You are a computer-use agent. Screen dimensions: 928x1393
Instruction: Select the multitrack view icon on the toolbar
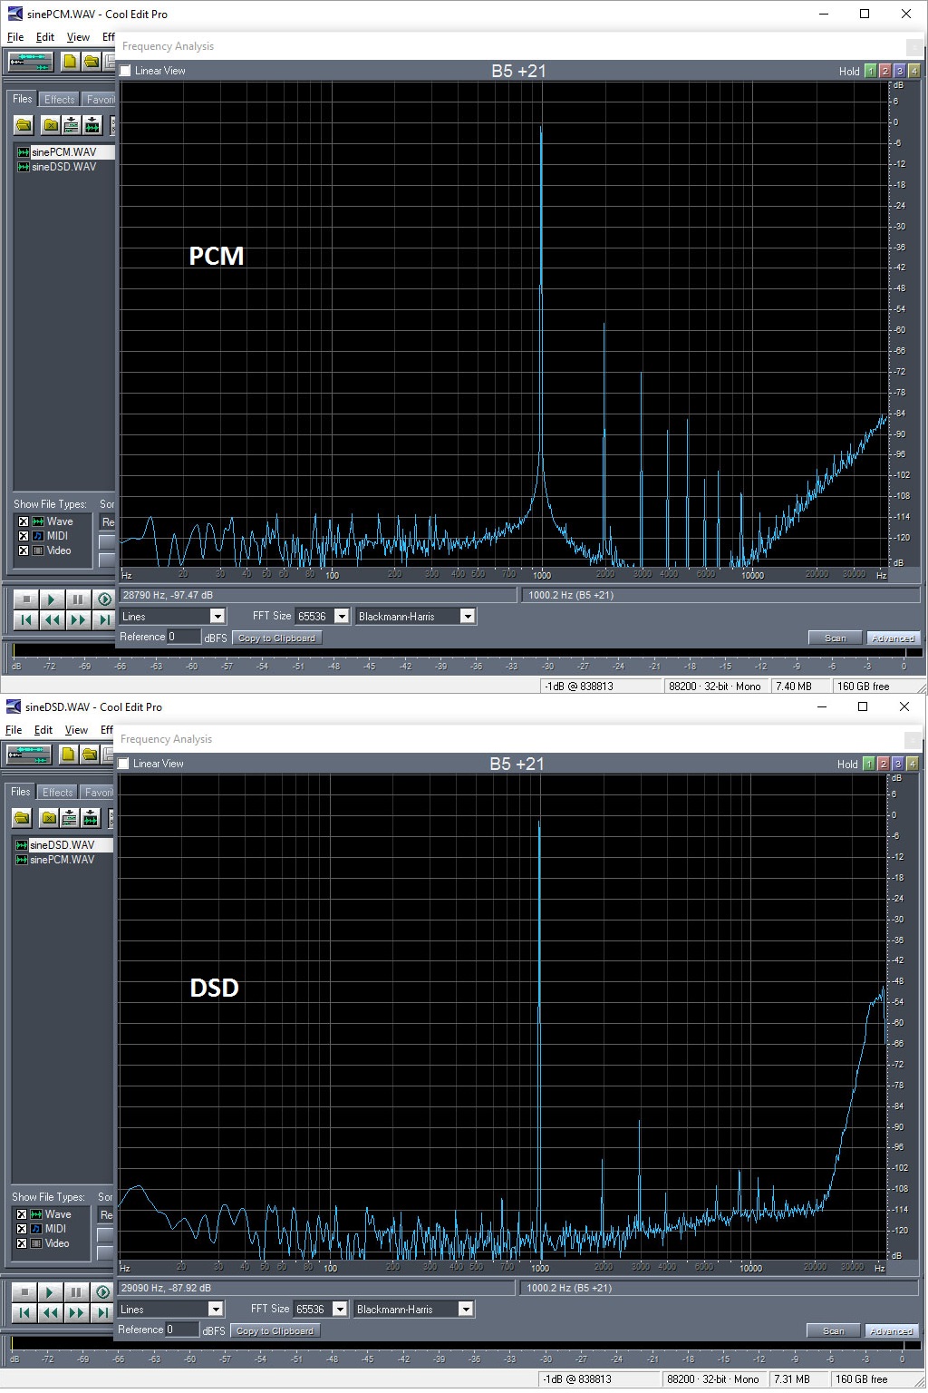point(31,62)
